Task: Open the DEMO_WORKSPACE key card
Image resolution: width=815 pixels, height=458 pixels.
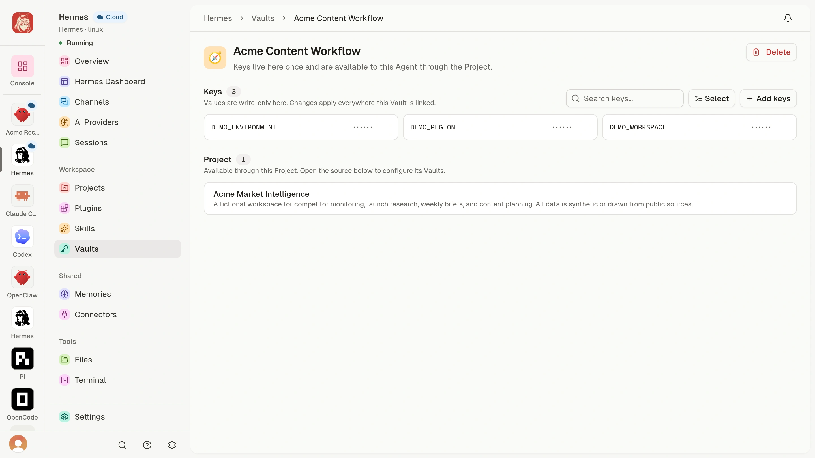Action: [699, 128]
